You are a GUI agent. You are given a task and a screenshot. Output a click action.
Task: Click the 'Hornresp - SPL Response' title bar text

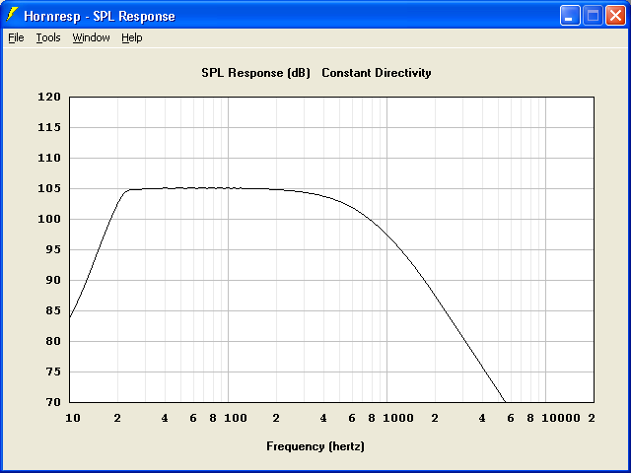coord(100,16)
